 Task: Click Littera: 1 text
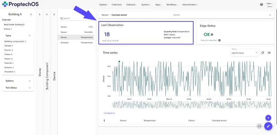[8, 29]
